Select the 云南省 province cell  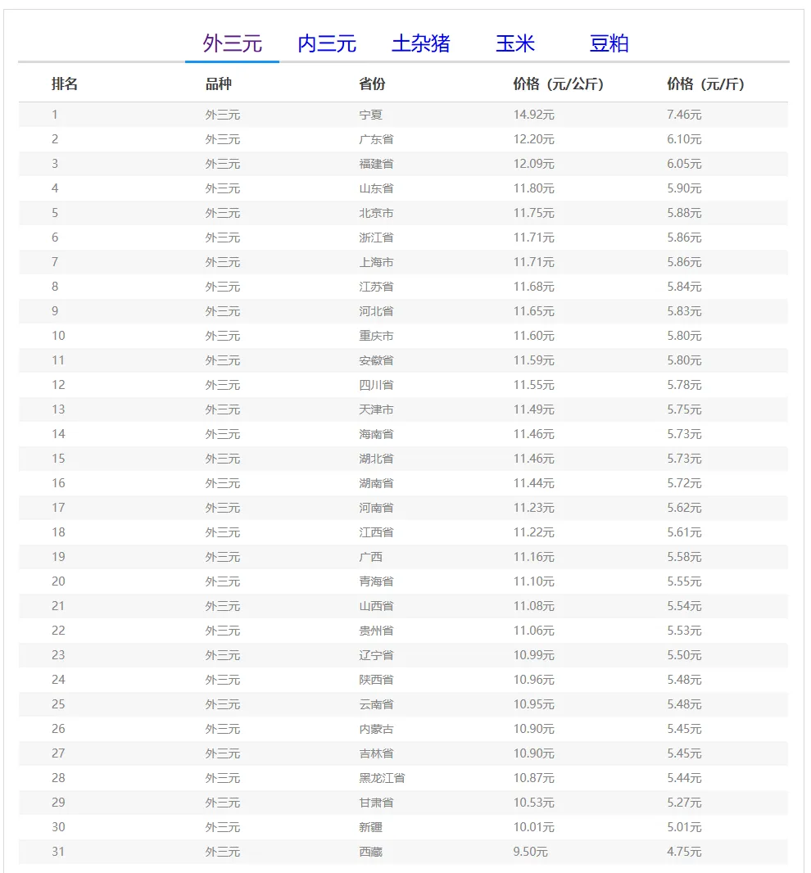point(376,704)
